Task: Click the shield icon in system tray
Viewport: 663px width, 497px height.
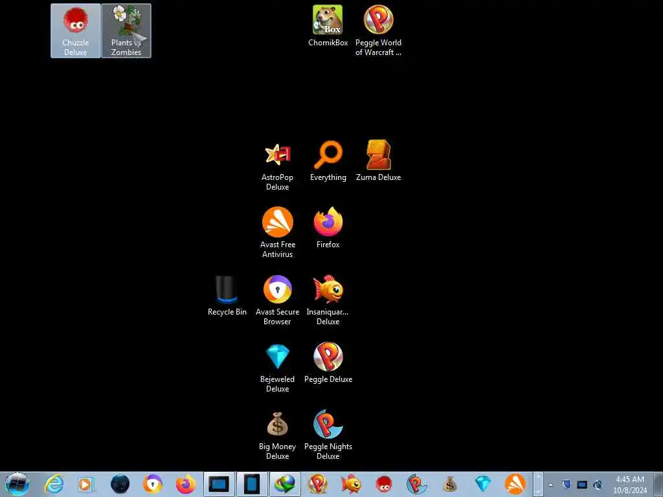Action: [x=567, y=484]
